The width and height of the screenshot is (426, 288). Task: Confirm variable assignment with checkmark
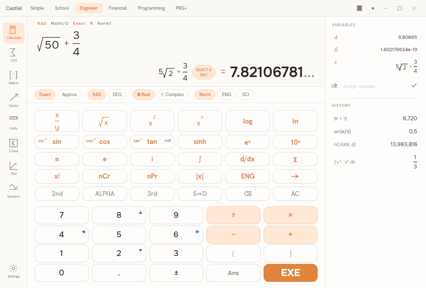pyautogui.click(x=414, y=86)
